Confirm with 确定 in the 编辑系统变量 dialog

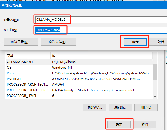coord(135,42)
